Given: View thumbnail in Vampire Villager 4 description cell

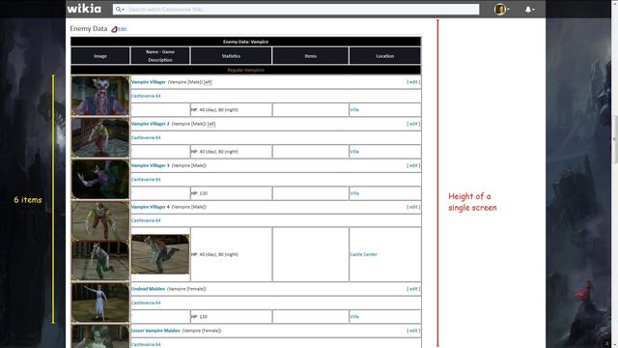Looking at the screenshot, I should (160, 254).
